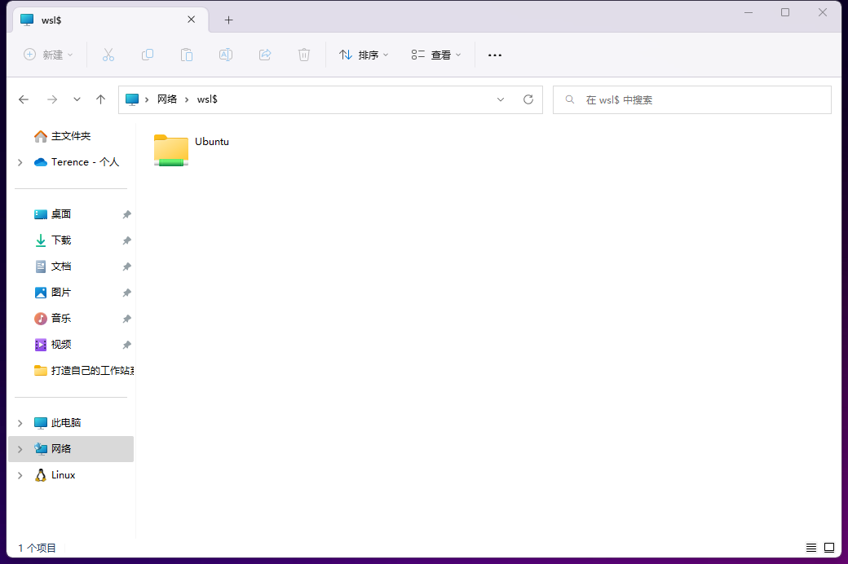Click the Paste clipboard icon
This screenshot has width=848, height=564.
[x=187, y=55]
